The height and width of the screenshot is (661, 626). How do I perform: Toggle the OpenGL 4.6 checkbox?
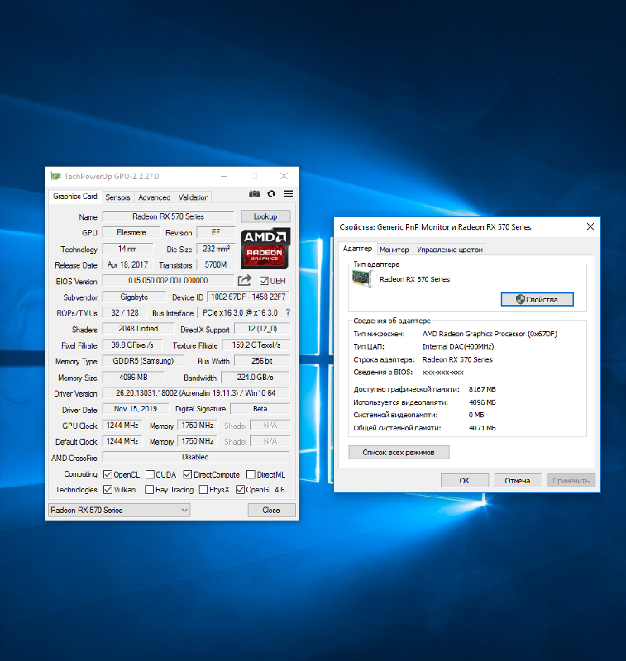(240, 490)
